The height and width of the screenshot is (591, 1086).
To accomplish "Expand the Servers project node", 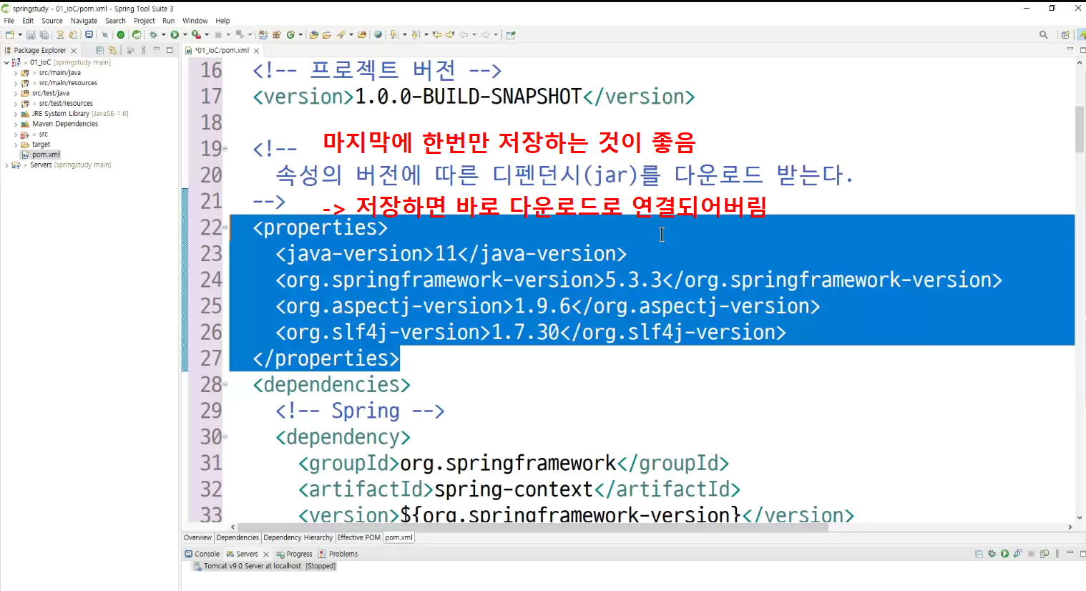I will click(6, 165).
